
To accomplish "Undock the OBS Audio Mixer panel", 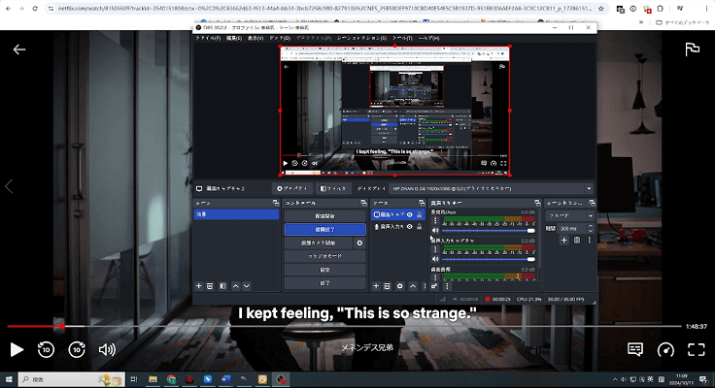I will click(537, 203).
